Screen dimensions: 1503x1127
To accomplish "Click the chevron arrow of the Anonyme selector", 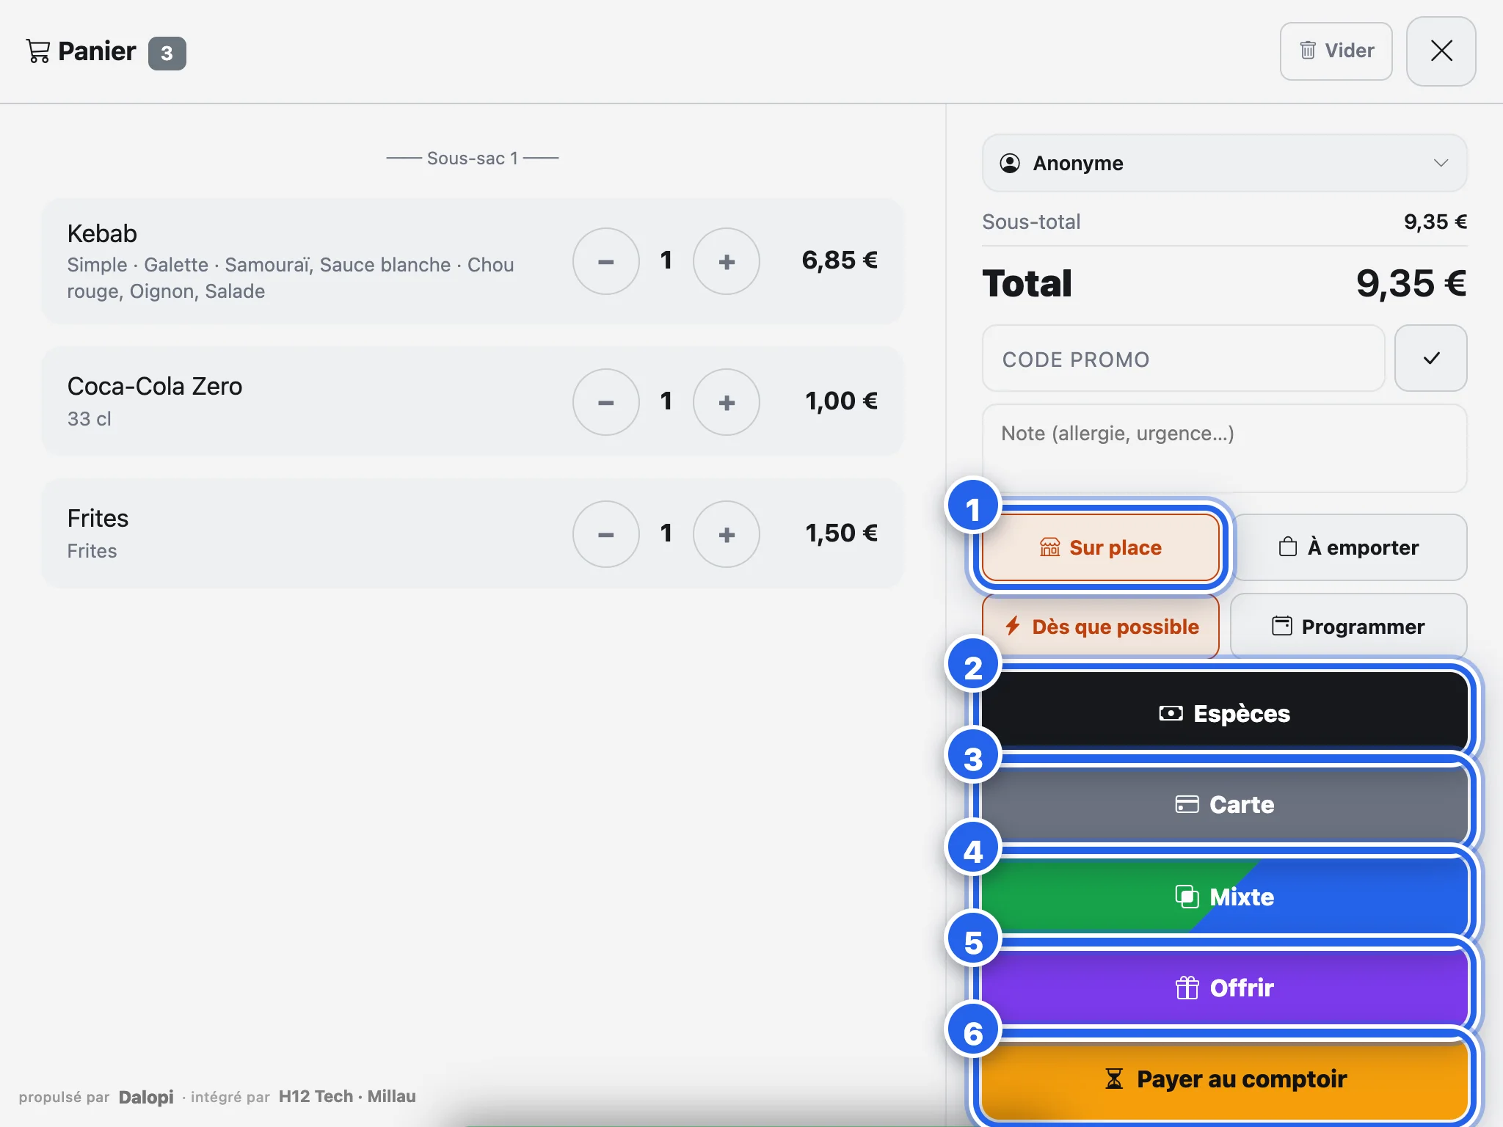I will click(x=1441, y=163).
